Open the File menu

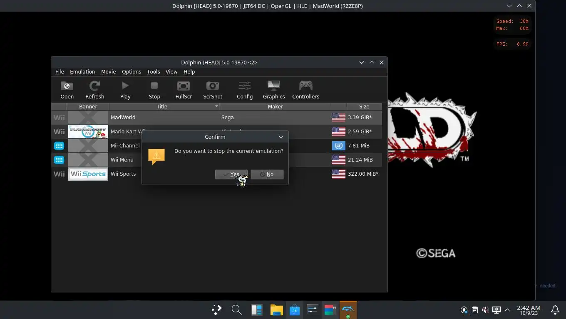pos(60,72)
